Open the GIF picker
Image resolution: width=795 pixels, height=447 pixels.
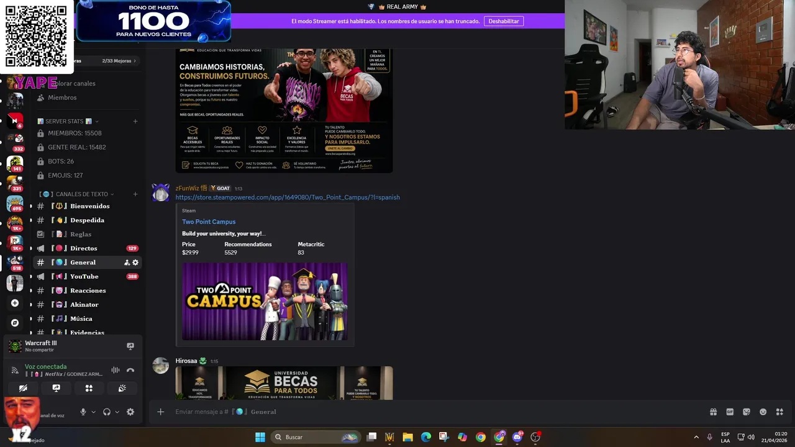[730, 412]
